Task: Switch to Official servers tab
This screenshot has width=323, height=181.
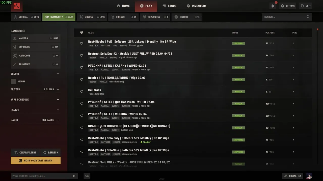Action: click(x=26, y=17)
